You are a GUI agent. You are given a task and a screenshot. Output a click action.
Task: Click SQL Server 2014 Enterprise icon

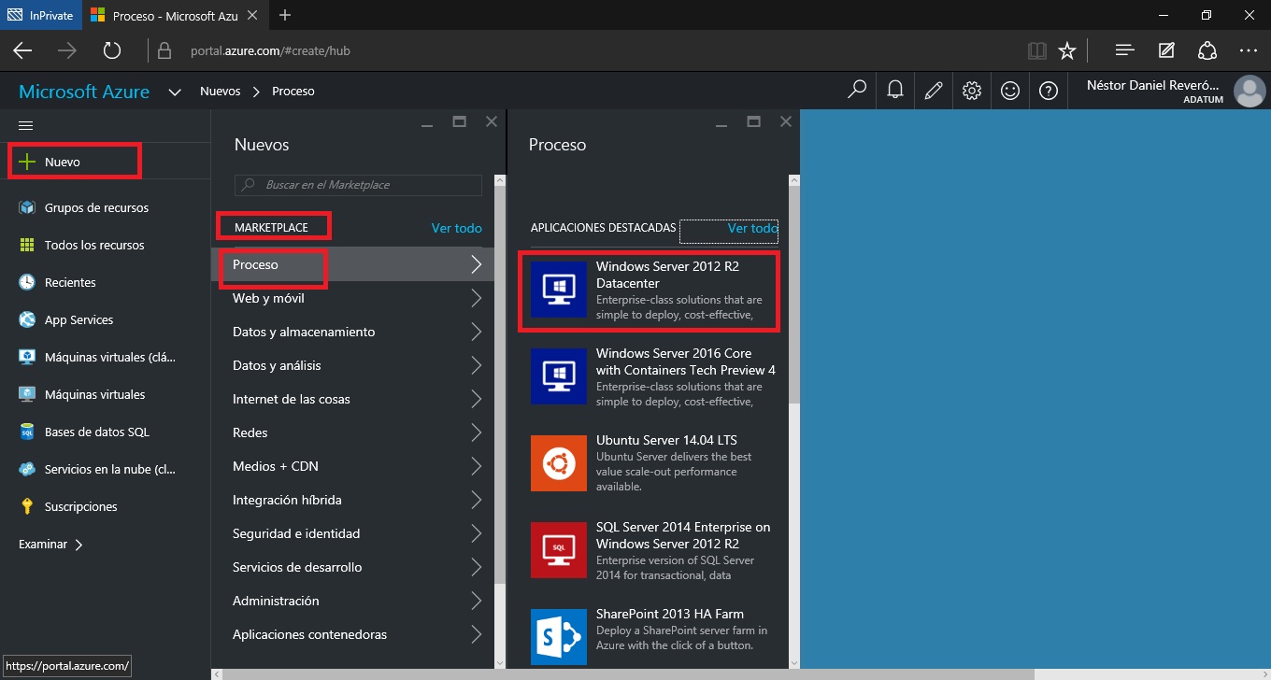tap(558, 550)
